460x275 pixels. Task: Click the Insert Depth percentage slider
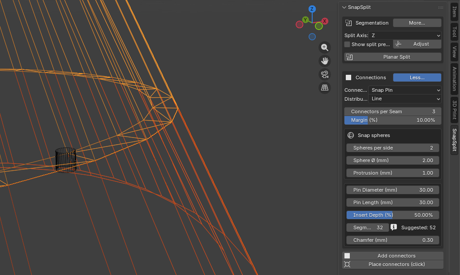point(392,215)
